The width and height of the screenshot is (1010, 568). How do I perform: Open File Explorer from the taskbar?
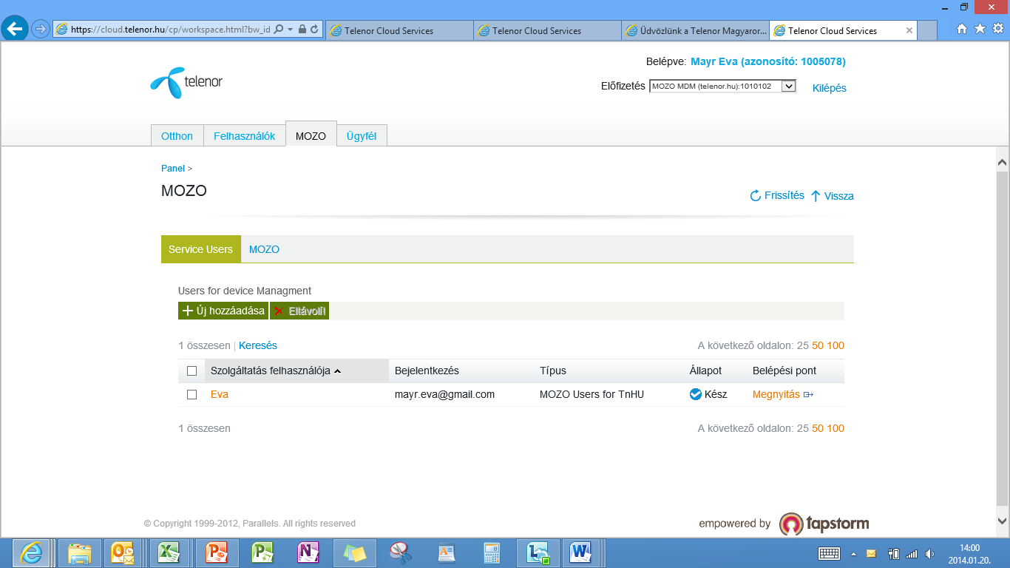point(79,552)
